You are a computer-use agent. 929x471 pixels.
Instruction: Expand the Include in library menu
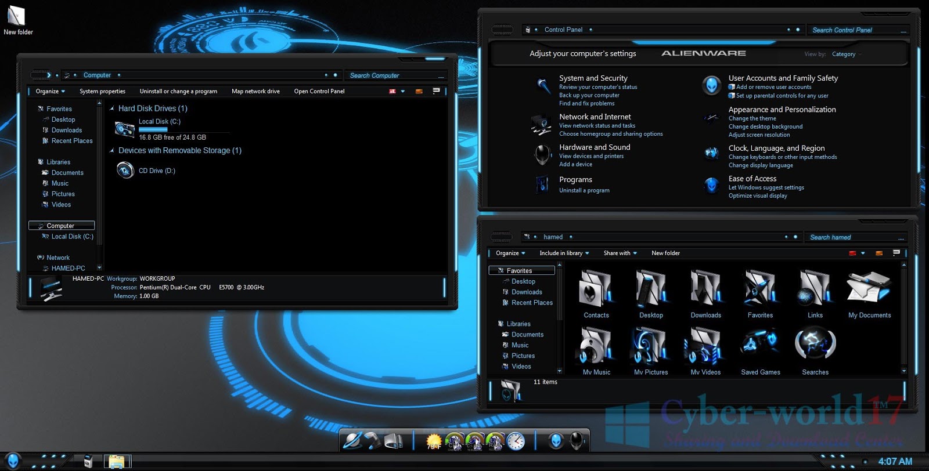[564, 253]
